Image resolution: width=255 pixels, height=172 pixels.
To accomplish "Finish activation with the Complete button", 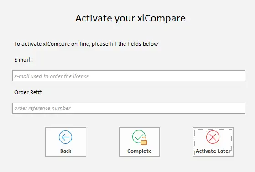I will click(140, 142).
